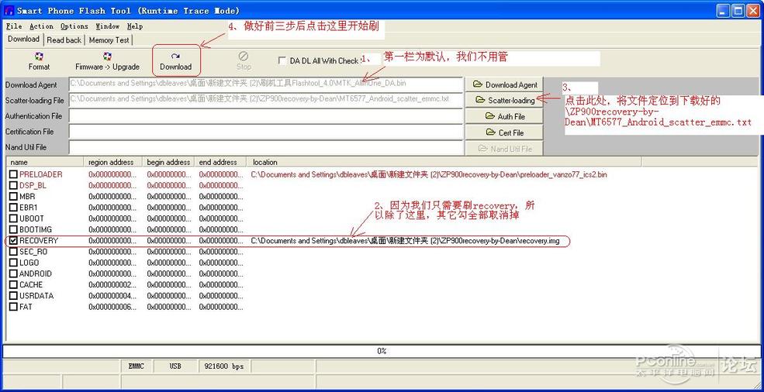
Task: Click the Download Agent path field
Action: click(265, 84)
